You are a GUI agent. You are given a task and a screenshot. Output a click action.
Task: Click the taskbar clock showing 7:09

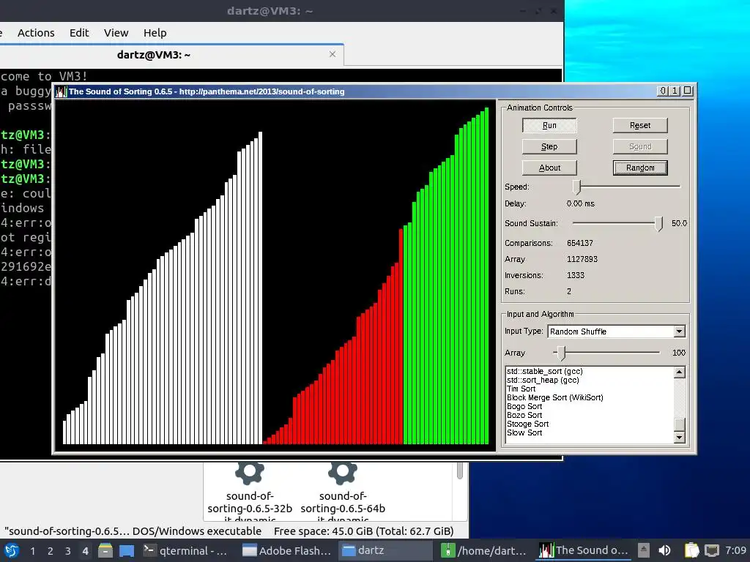[735, 550]
